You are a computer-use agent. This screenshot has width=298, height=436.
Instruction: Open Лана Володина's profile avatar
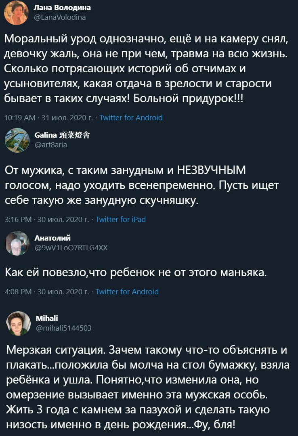coord(16,13)
